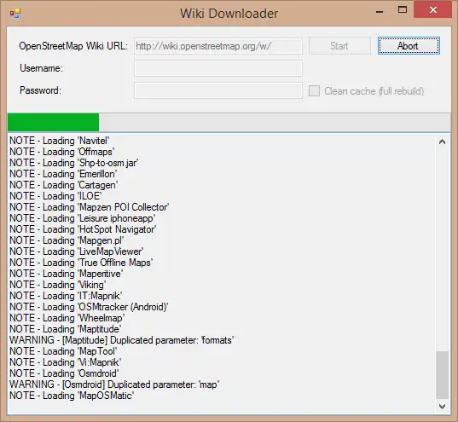Select log line Loading 'Navitel'

point(60,141)
